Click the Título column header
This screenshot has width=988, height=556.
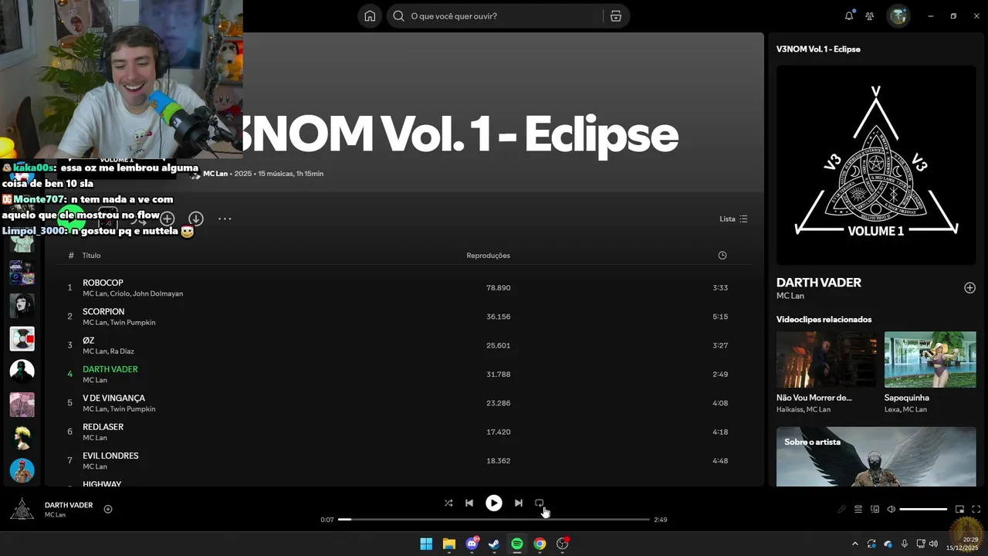point(91,256)
